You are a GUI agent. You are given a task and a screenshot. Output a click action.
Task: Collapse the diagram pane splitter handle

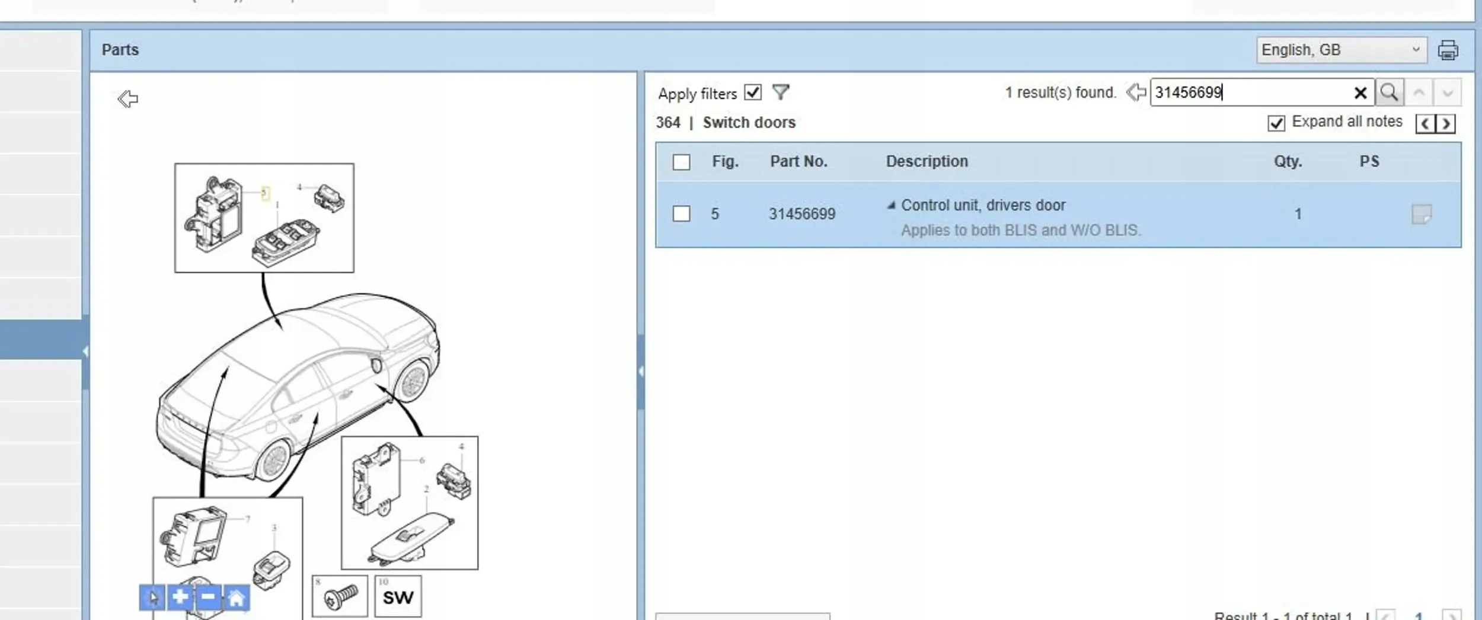tap(641, 372)
